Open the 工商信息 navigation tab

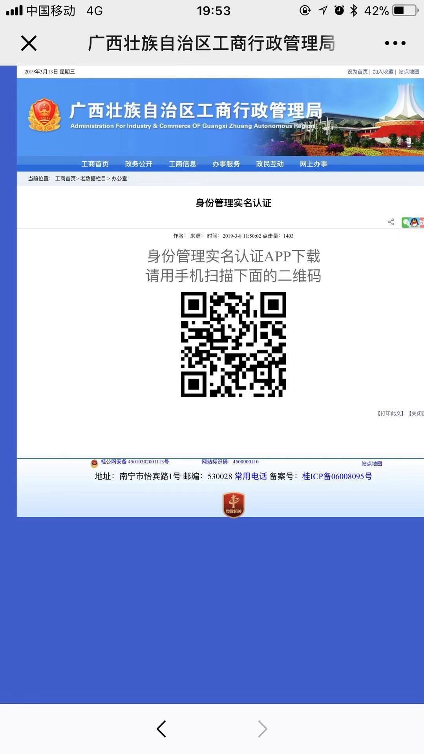pos(182,164)
